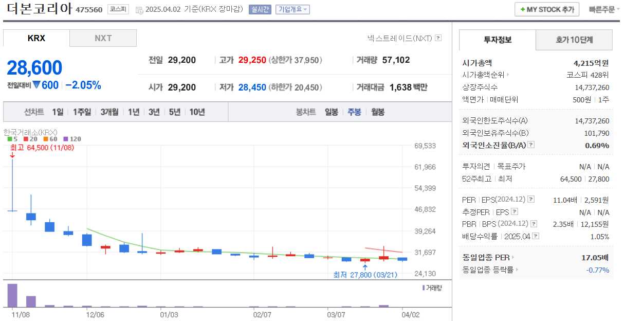Switch candle chart to 주봉
The image size is (624, 321).
pyautogui.click(x=354, y=112)
